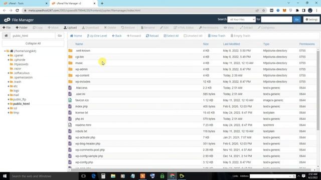Click the vertical scrollbar of file list
This screenshot has height=180, width=321.
point(318,90)
